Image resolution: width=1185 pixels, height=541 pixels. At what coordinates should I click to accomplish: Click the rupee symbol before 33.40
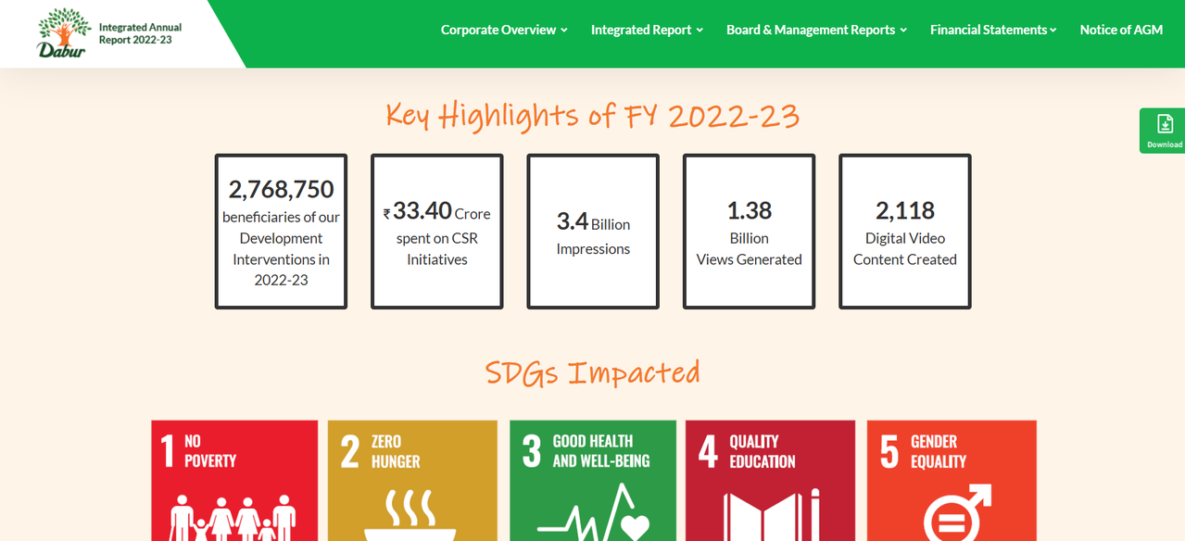point(387,214)
